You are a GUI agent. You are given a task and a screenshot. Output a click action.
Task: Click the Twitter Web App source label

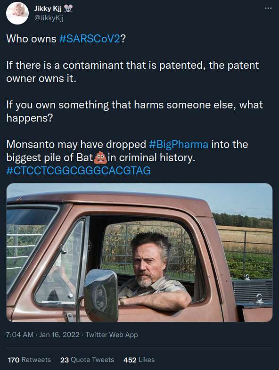click(x=112, y=335)
